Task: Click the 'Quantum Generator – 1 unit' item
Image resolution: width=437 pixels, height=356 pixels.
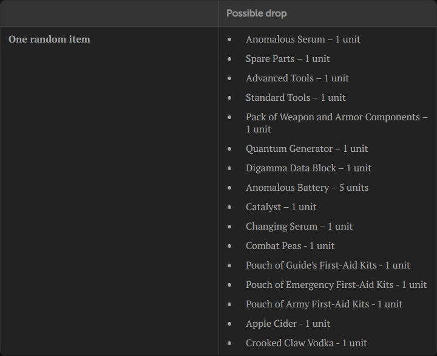Action: point(307,149)
